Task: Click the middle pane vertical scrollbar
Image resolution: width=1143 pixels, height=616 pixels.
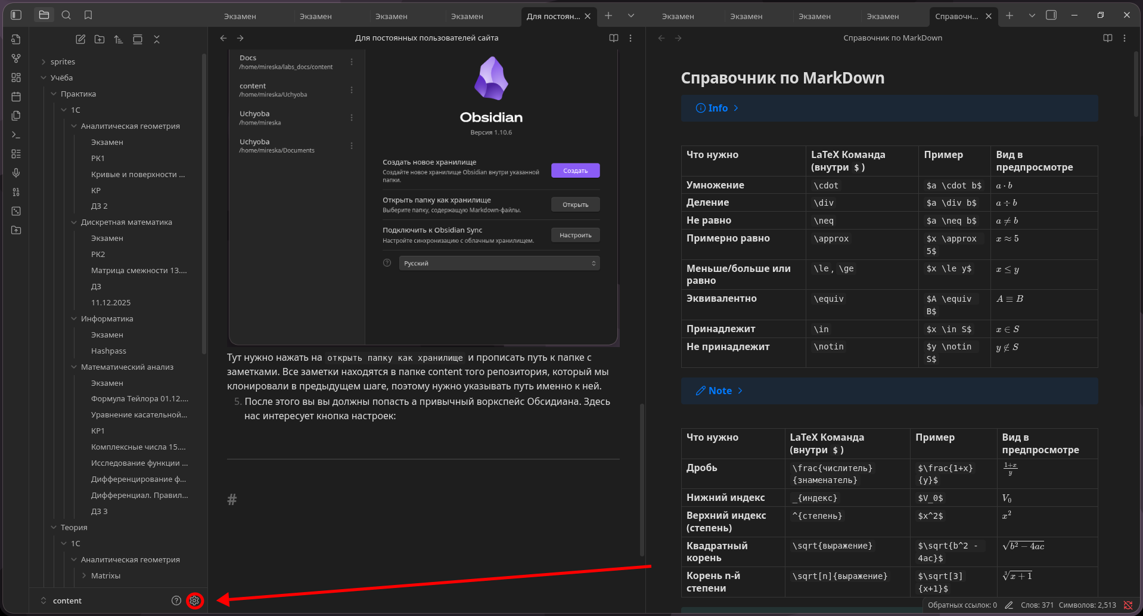Action: [x=642, y=477]
